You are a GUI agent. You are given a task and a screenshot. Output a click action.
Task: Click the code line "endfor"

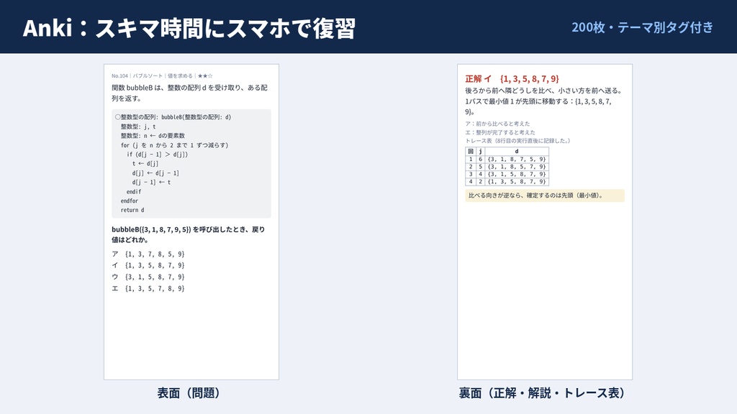pyautogui.click(x=130, y=201)
